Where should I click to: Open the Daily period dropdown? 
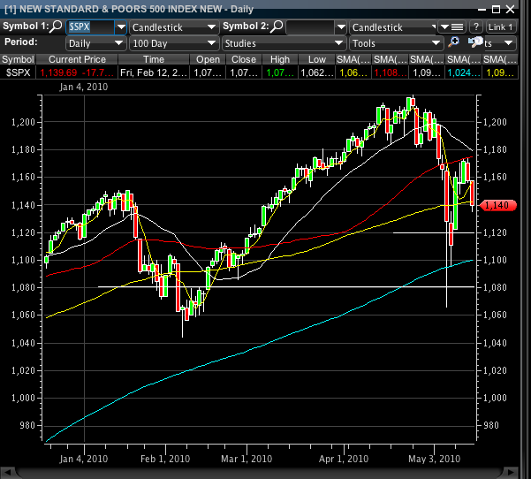coord(90,42)
